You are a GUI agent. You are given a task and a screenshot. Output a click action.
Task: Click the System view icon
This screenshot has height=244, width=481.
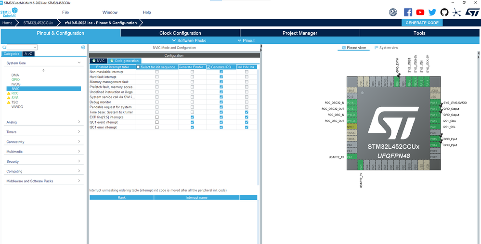377,48
